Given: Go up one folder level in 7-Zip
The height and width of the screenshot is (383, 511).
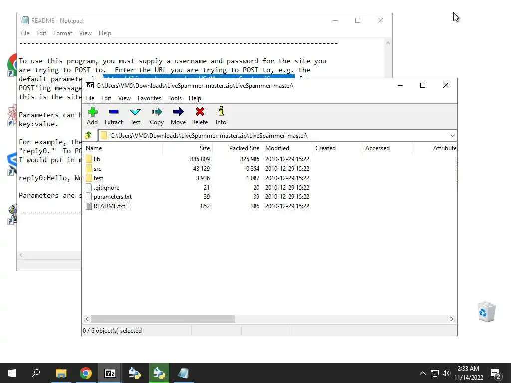Looking at the screenshot, I should click(88, 135).
